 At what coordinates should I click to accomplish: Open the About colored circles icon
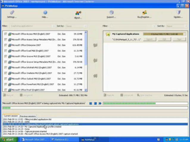(78, 13)
